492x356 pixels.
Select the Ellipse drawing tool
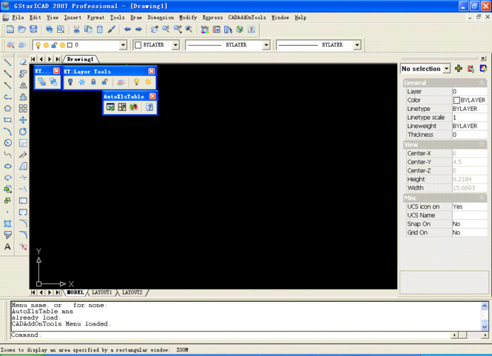click(7, 166)
